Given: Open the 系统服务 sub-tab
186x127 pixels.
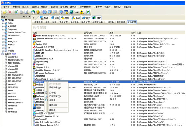Looking at the screenshot, I should pos(74,22).
